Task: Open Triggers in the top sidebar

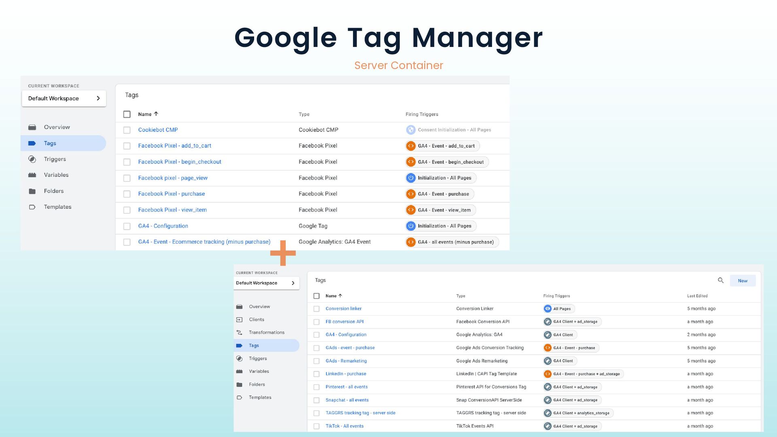Action: [x=55, y=159]
